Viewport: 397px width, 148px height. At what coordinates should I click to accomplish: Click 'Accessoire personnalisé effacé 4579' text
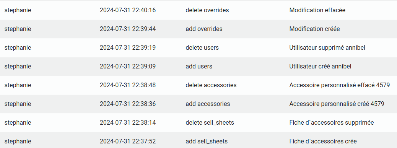point(340,85)
